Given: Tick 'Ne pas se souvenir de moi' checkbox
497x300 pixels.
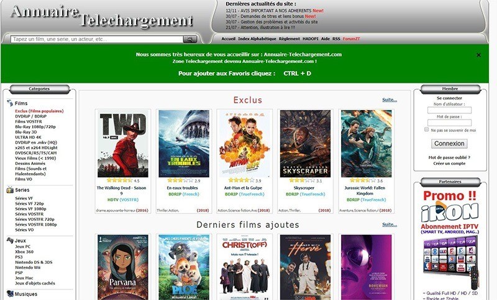Looking at the screenshot, I should tap(426, 129).
